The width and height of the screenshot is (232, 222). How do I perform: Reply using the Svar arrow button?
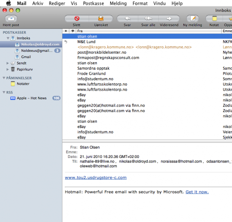[x=127, y=18]
